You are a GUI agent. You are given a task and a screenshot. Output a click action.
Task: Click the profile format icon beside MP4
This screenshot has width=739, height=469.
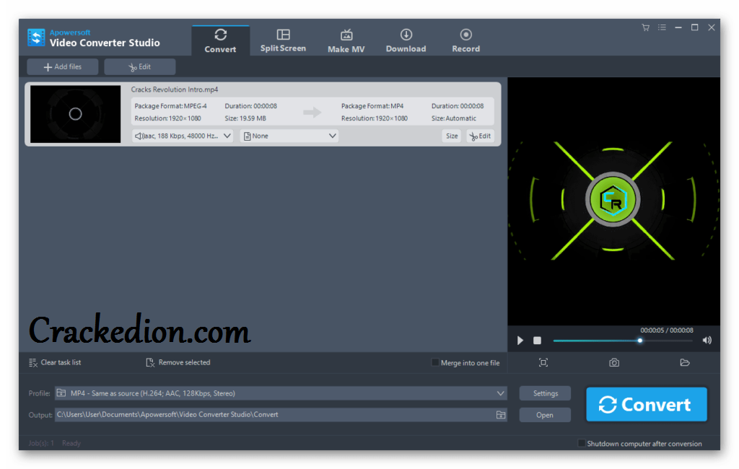pos(61,393)
